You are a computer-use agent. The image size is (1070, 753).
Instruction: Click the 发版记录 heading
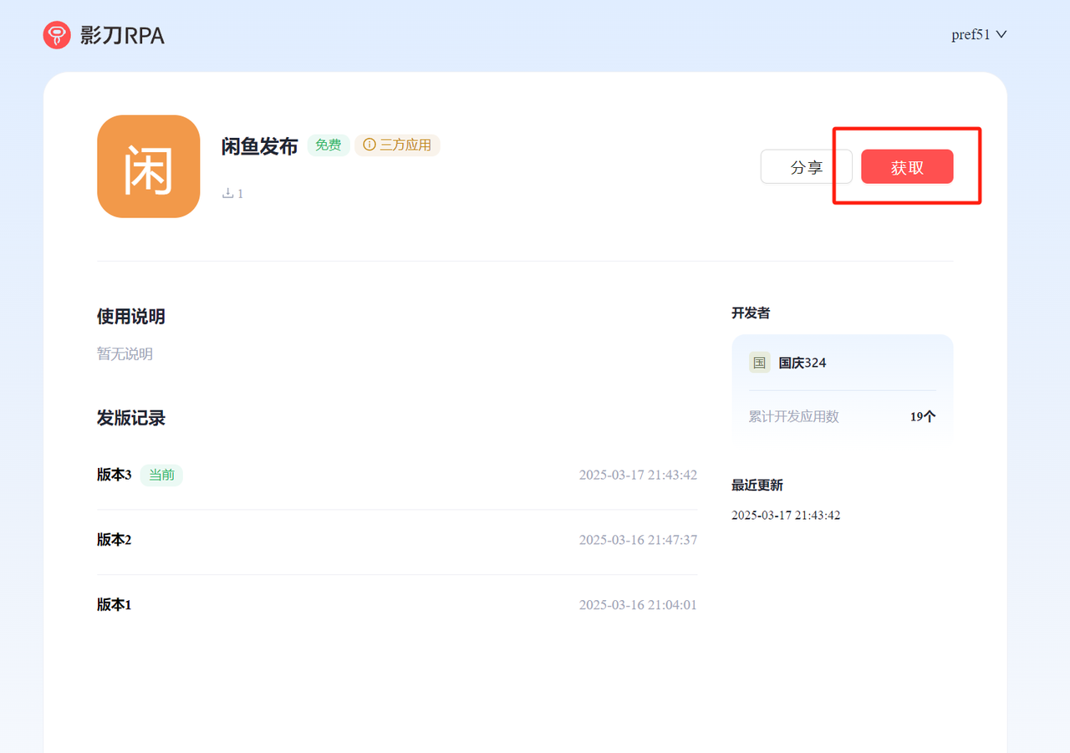131,418
